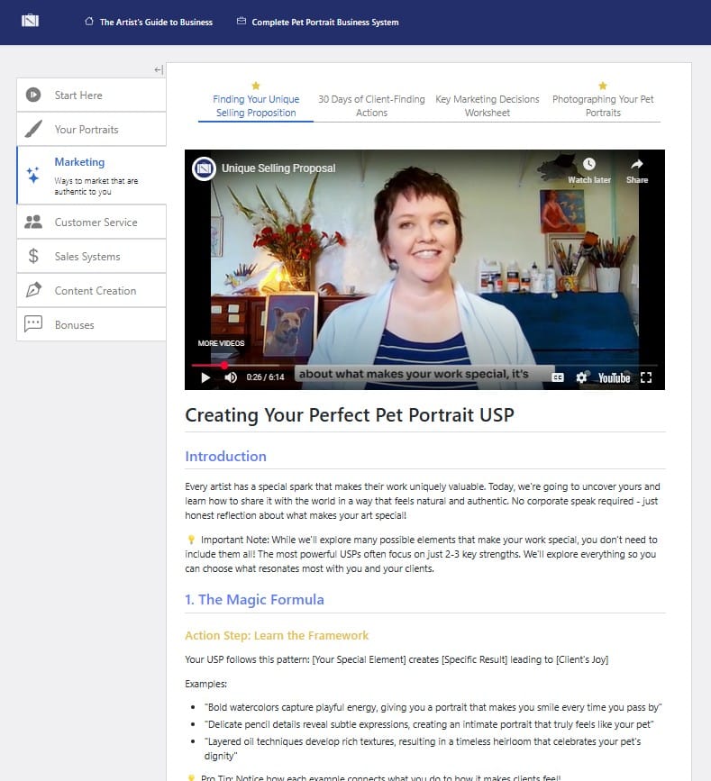Open Photographing Your Pet Portraits tab
Image resolution: width=711 pixels, height=781 pixels.
pos(603,105)
